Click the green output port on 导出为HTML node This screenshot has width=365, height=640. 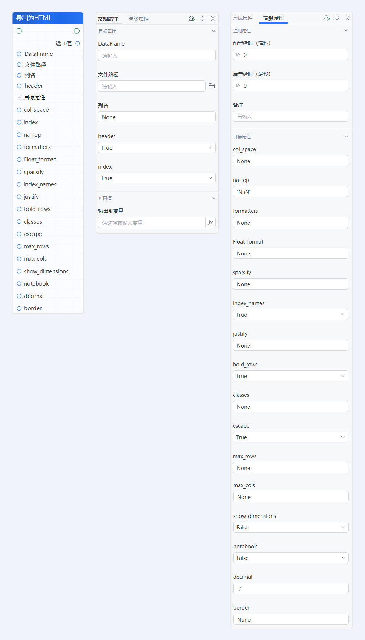pos(77,31)
